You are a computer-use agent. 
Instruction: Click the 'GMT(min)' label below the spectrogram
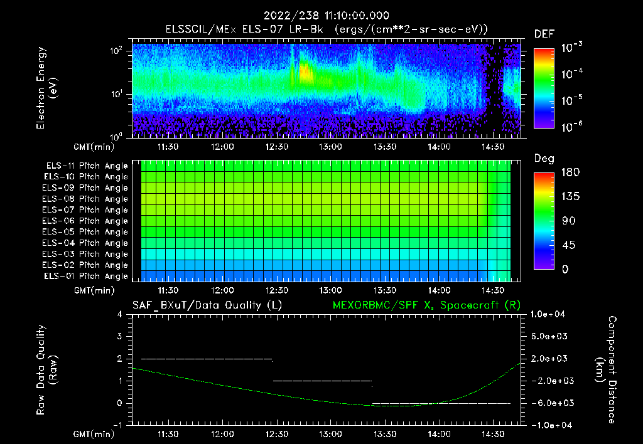coord(94,147)
